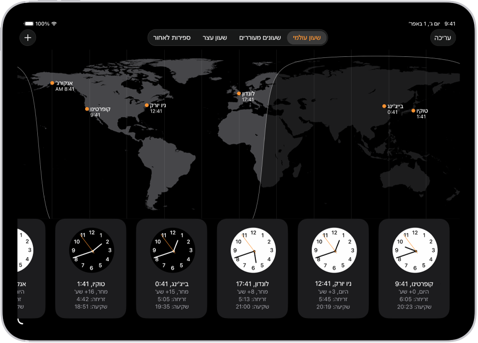Click the map label אנקורג'
Image resolution: width=478 pixels, height=343 pixels.
(64, 83)
